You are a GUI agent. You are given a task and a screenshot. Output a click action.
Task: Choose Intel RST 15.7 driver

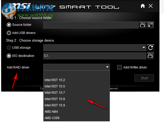tap(77, 93)
